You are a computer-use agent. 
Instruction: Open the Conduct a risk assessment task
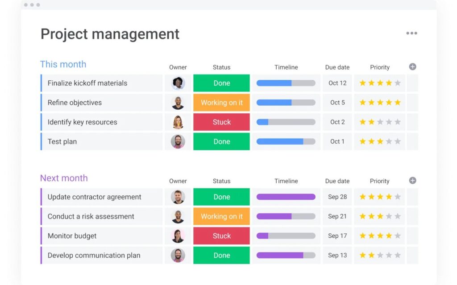tap(91, 216)
